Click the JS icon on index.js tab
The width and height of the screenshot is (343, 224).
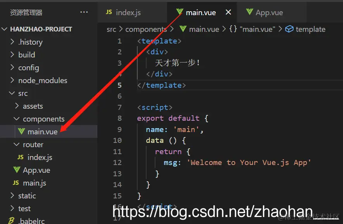pos(109,12)
